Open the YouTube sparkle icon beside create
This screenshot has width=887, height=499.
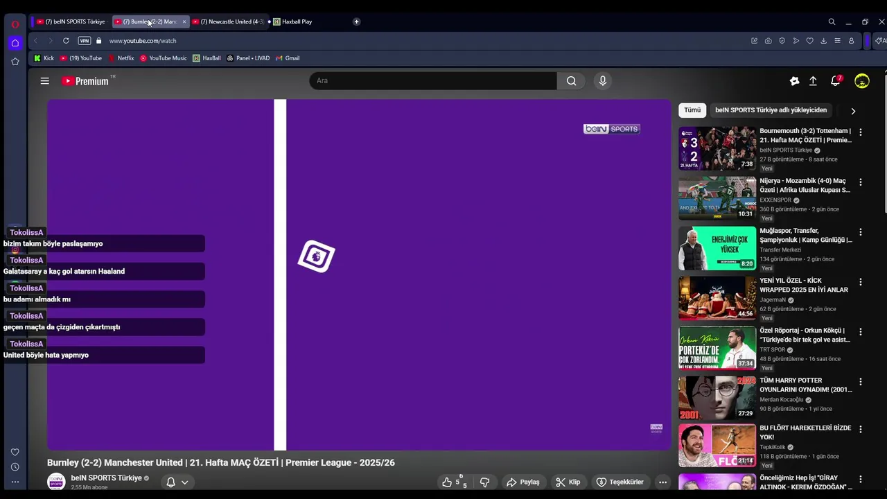794,81
